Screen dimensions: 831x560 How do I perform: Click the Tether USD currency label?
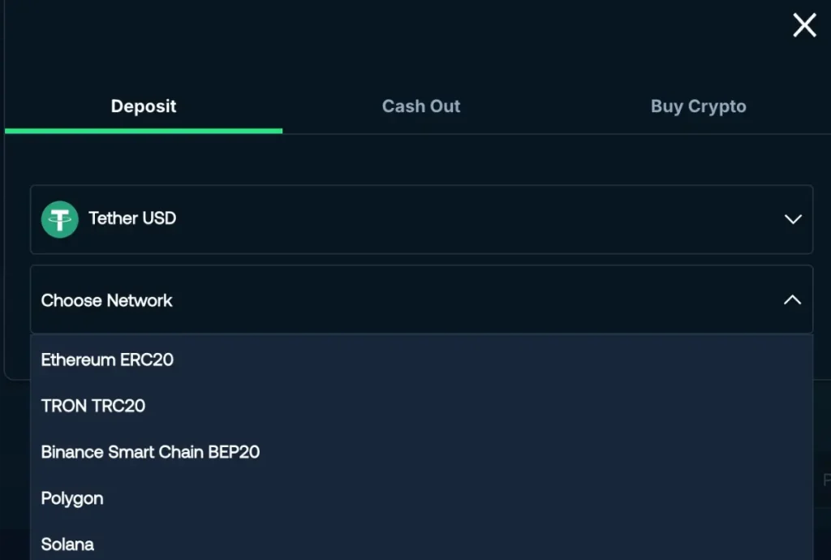click(x=132, y=218)
